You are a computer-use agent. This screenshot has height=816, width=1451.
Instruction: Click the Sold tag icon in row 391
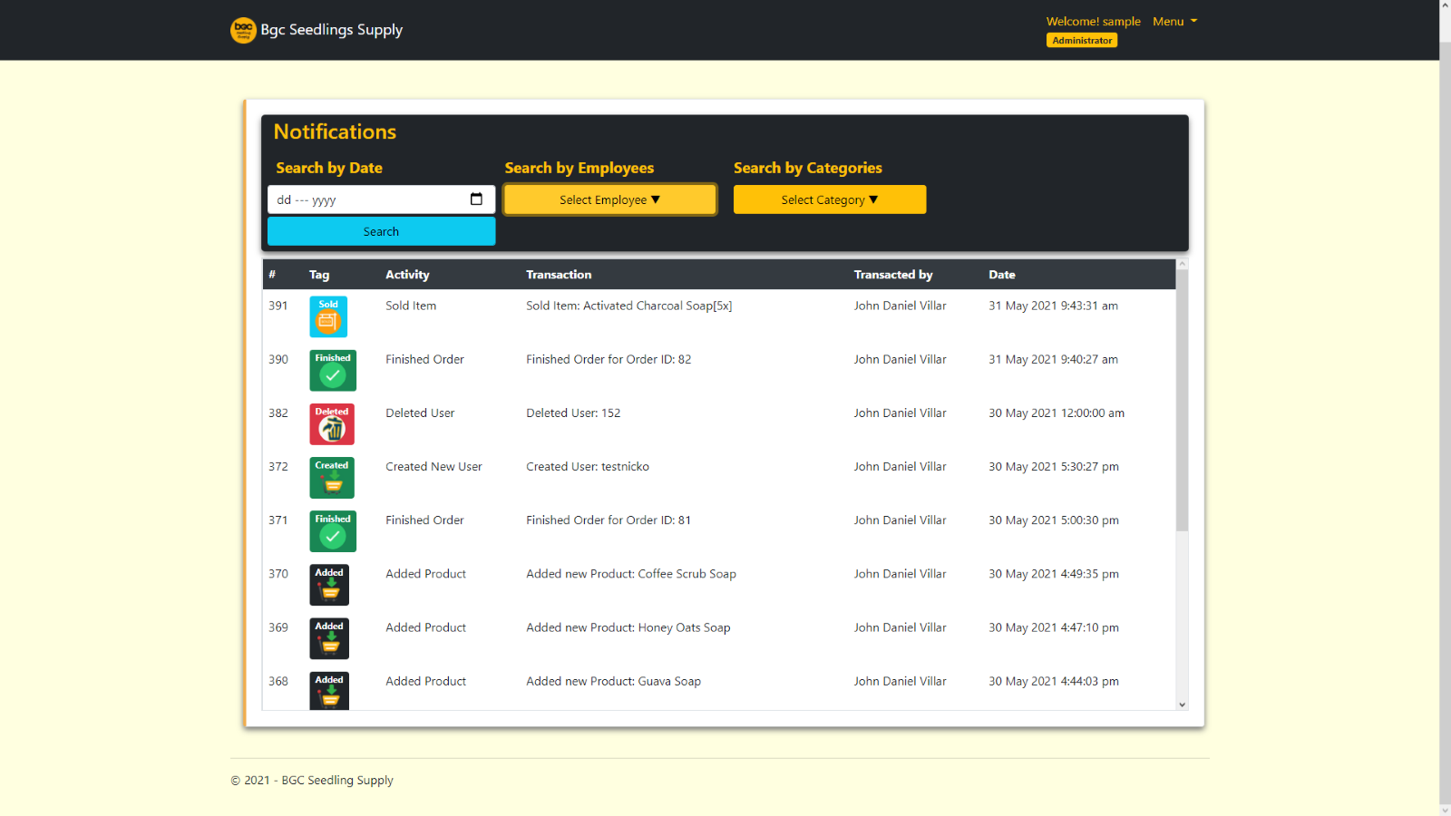(328, 317)
